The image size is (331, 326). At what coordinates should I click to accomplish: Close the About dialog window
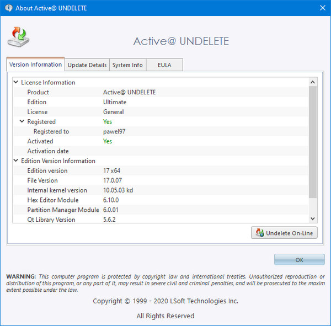(322, 8)
